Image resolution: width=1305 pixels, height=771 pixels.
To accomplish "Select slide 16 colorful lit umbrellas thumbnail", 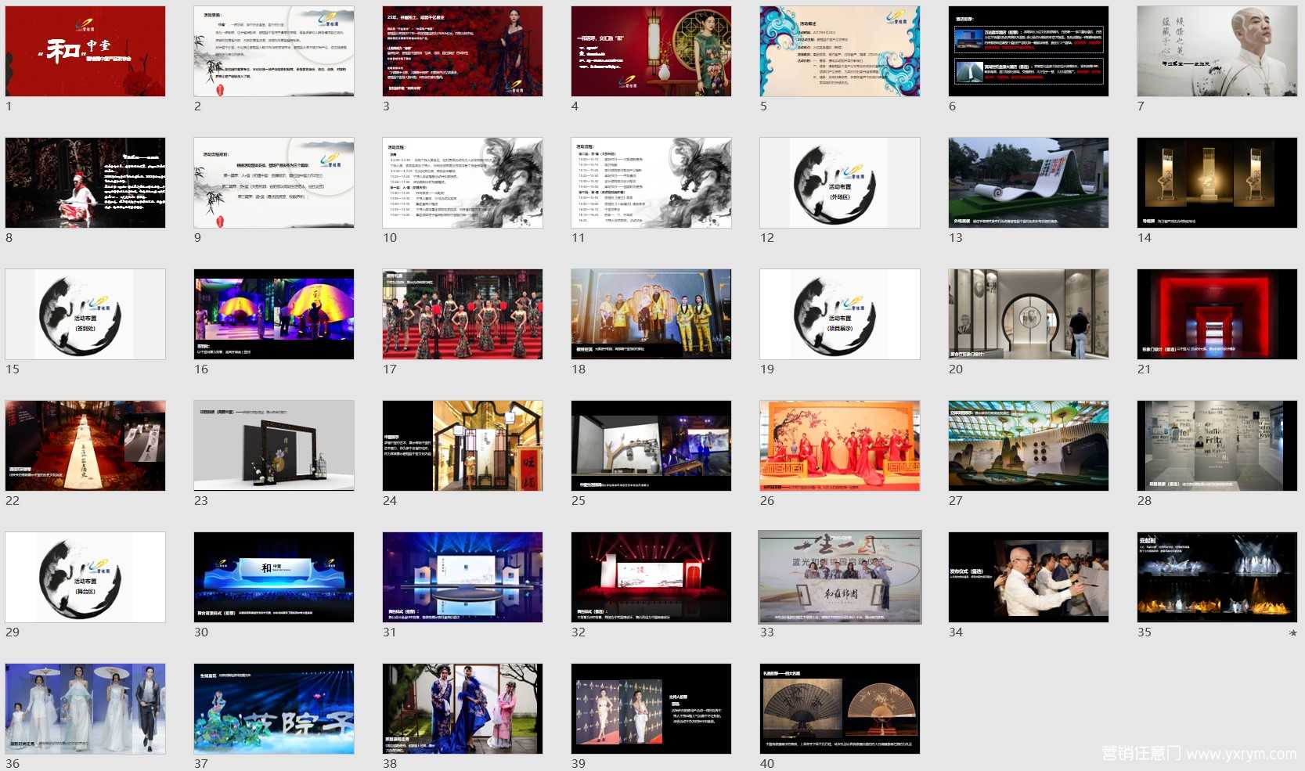I will coord(274,315).
